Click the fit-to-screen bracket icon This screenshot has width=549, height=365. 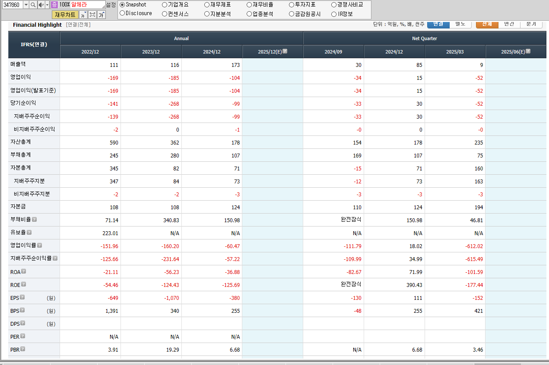(x=92, y=15)
